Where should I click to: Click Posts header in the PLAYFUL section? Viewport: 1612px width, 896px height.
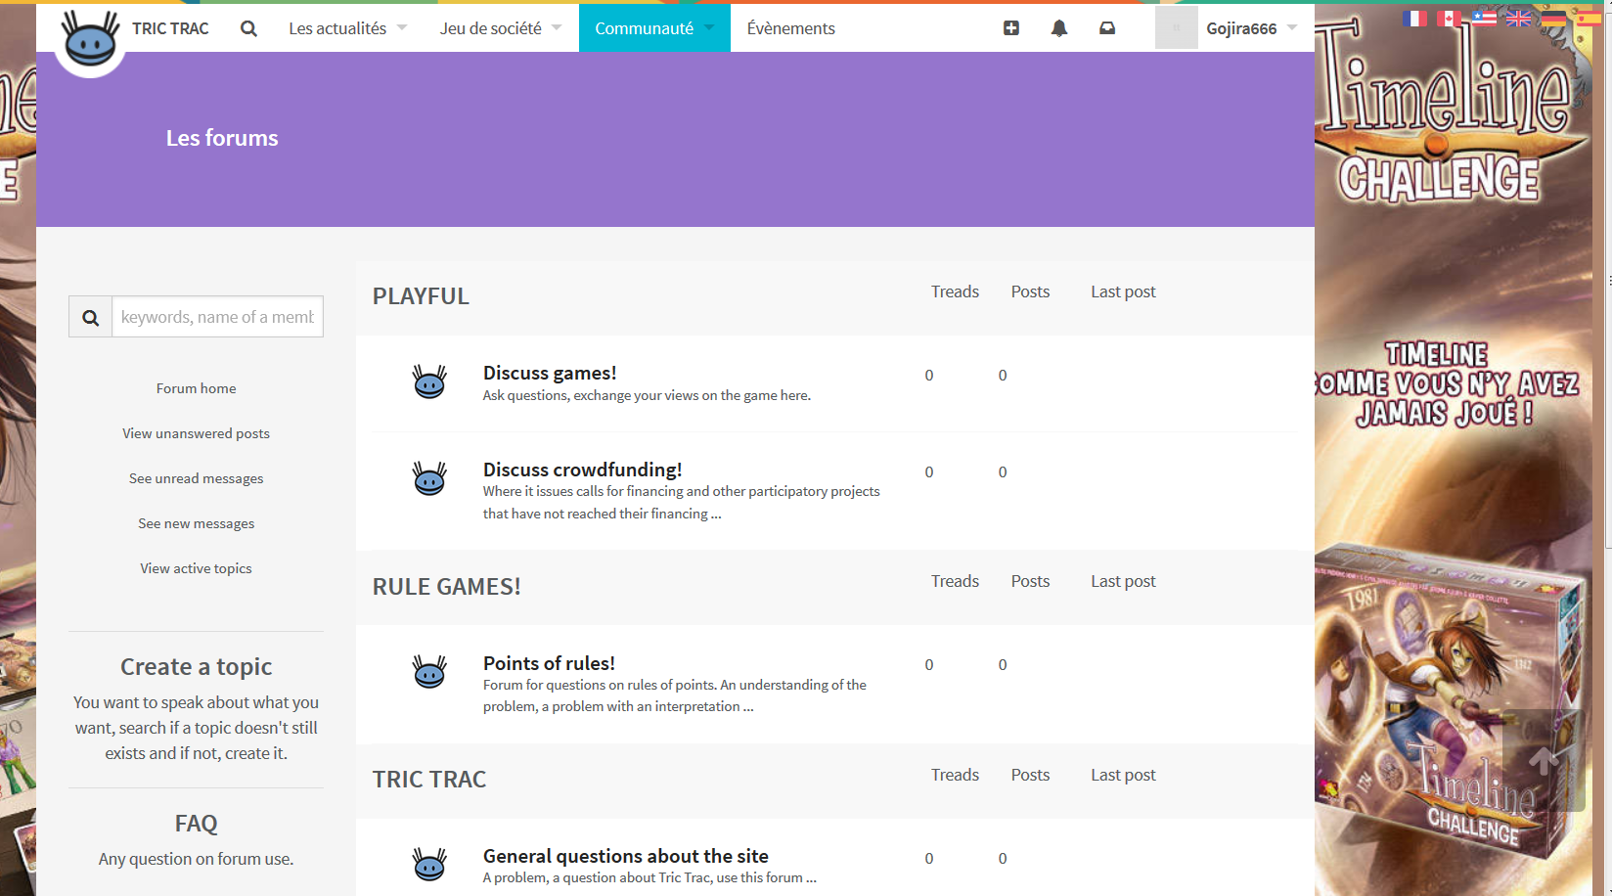(x=1030, y=291)
